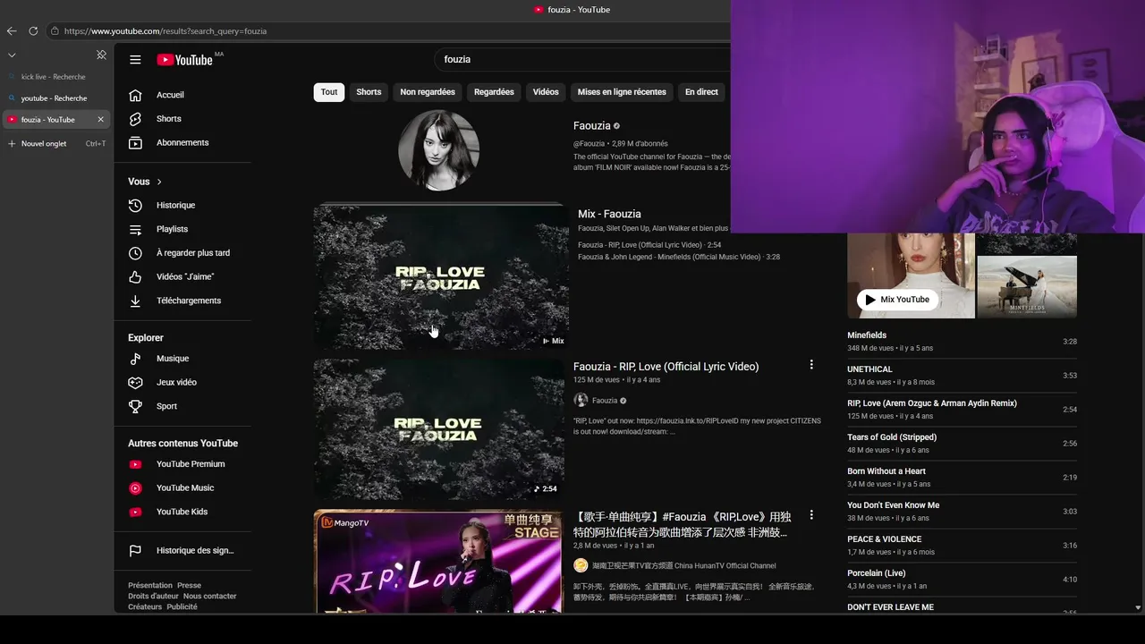Play Born Without a Heart
Screen dimensions: 1145x644
pos(962,478)
